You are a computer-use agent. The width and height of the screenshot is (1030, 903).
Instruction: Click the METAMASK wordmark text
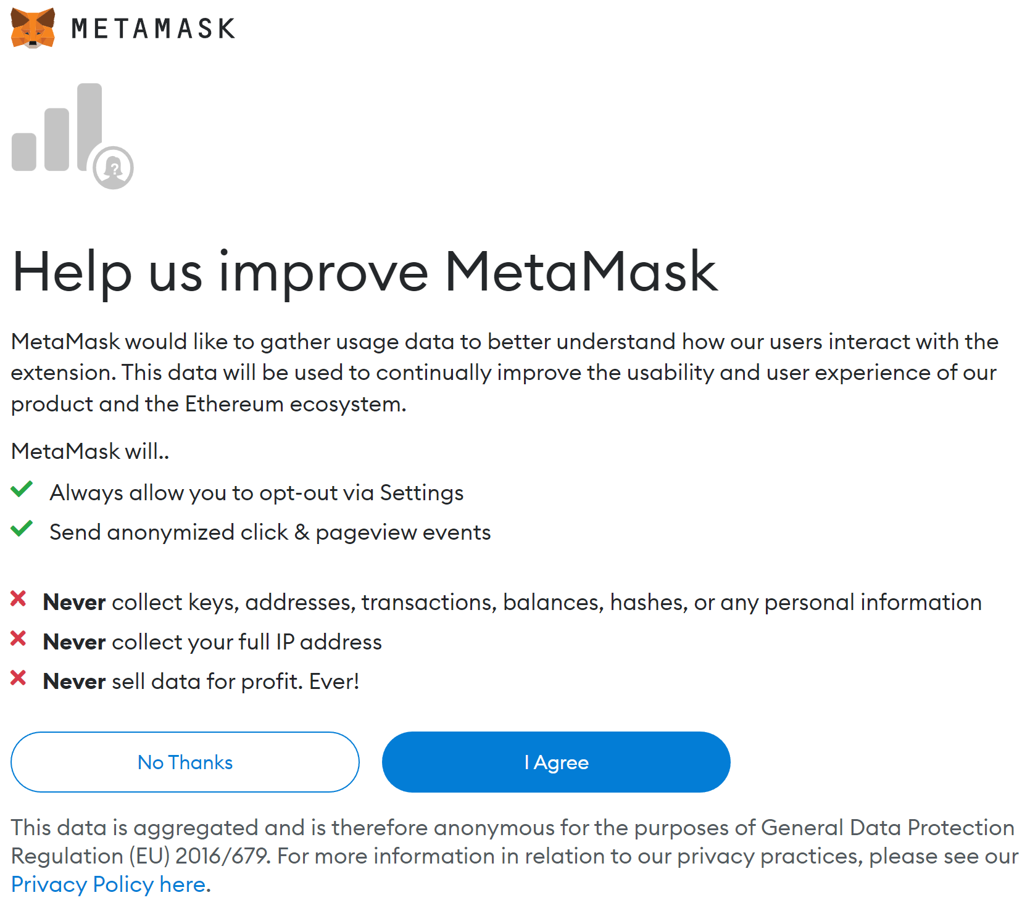click(153, 29)
